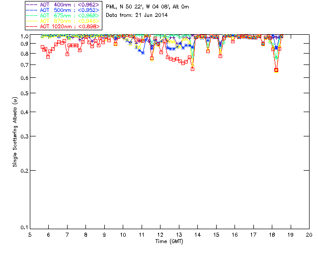Click the AOT 400nm legend entry
The image size is (318, 254).
[x=63, y=4]
